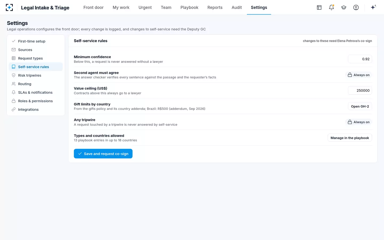Click the Open GH-2 button
384x240 pixels.
click(x=360, y=106)
